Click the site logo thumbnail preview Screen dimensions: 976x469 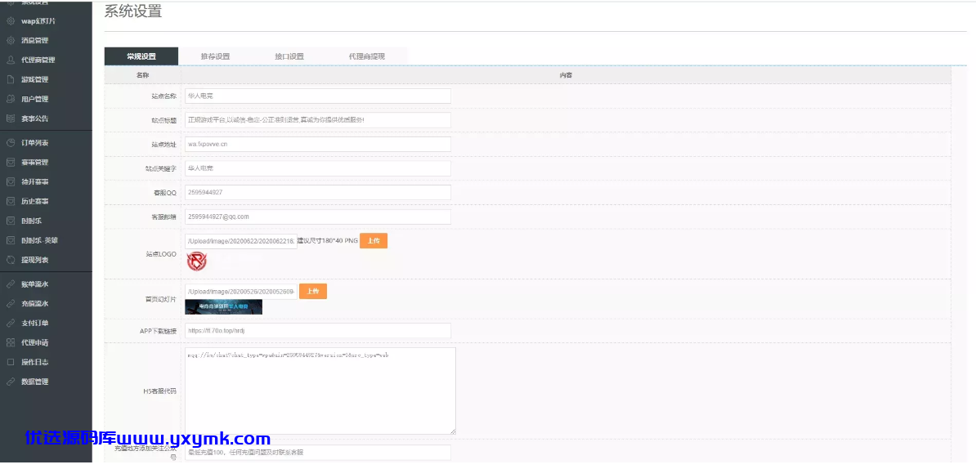coord(196,261)
